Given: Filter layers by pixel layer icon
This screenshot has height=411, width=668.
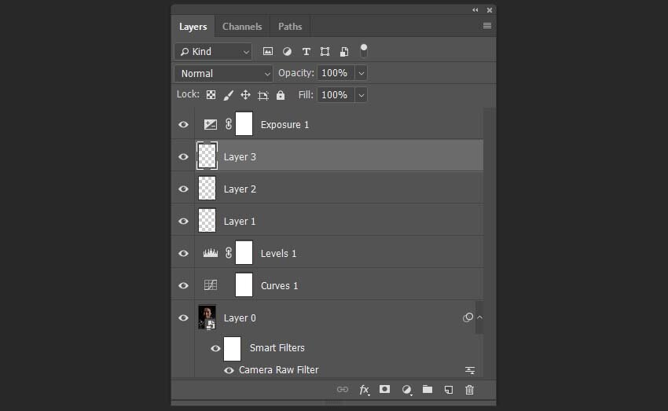Looking at the screenshot, I should click(267, 52).
